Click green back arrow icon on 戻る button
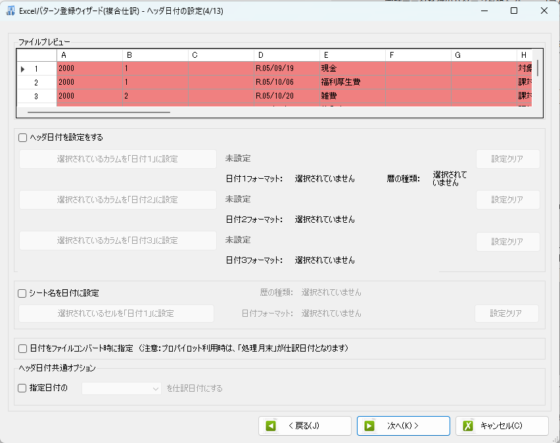The width and height of the screenshot is (560, 443). click(270, 426)
